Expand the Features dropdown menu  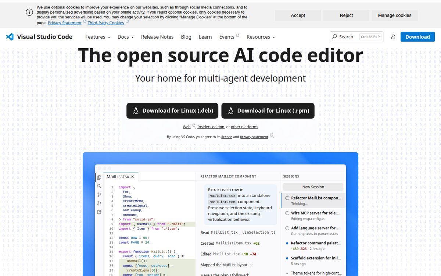[x=98, y=37]
